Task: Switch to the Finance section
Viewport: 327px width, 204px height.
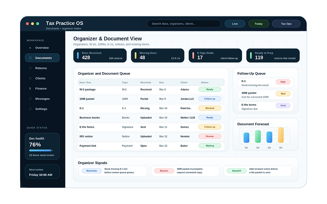Action: tap(42, 89)
